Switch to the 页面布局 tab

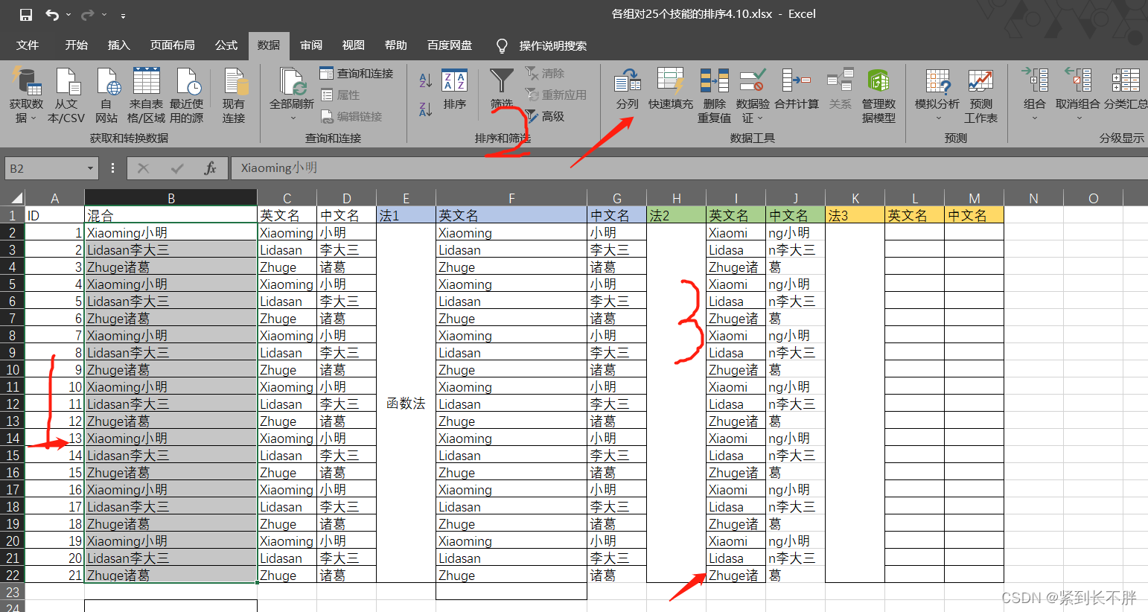(173, 45)
